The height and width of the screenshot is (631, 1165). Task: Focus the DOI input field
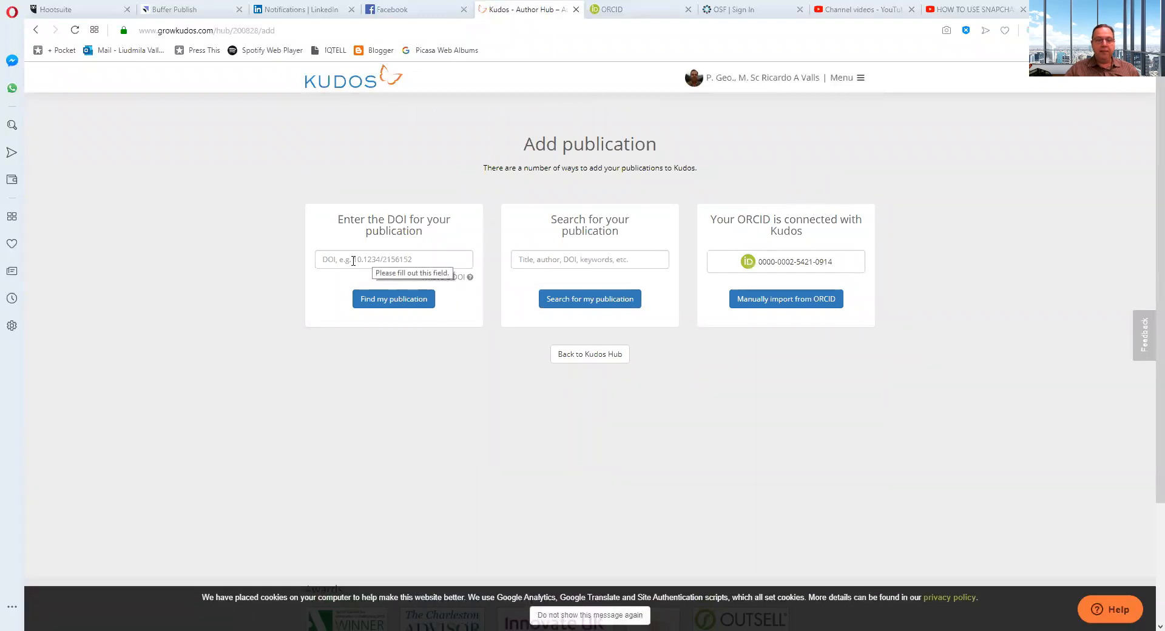(394, 260)
